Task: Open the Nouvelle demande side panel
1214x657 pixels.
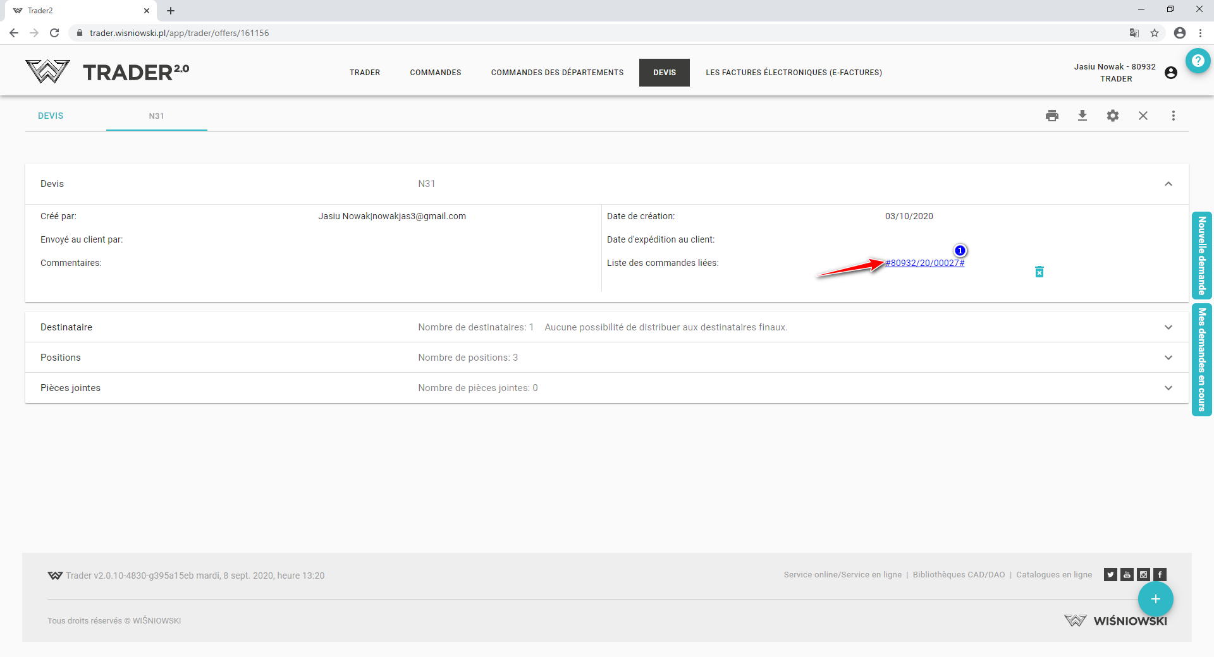Action: pos(1201,255)
